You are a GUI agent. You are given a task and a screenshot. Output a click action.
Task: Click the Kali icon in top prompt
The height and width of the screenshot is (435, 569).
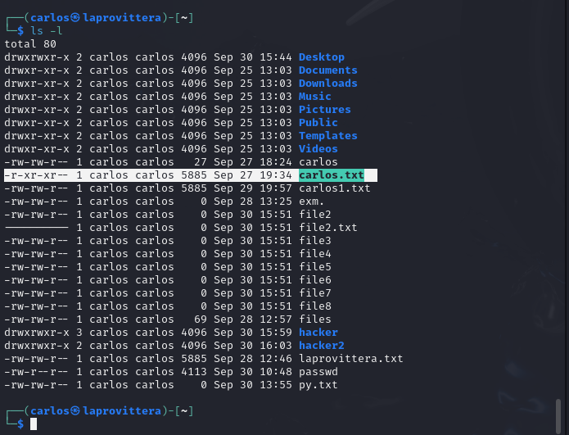[x=75, y=17]
